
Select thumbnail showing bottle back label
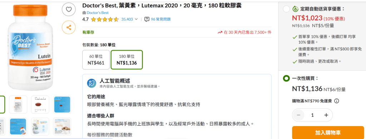coord(18,104)
